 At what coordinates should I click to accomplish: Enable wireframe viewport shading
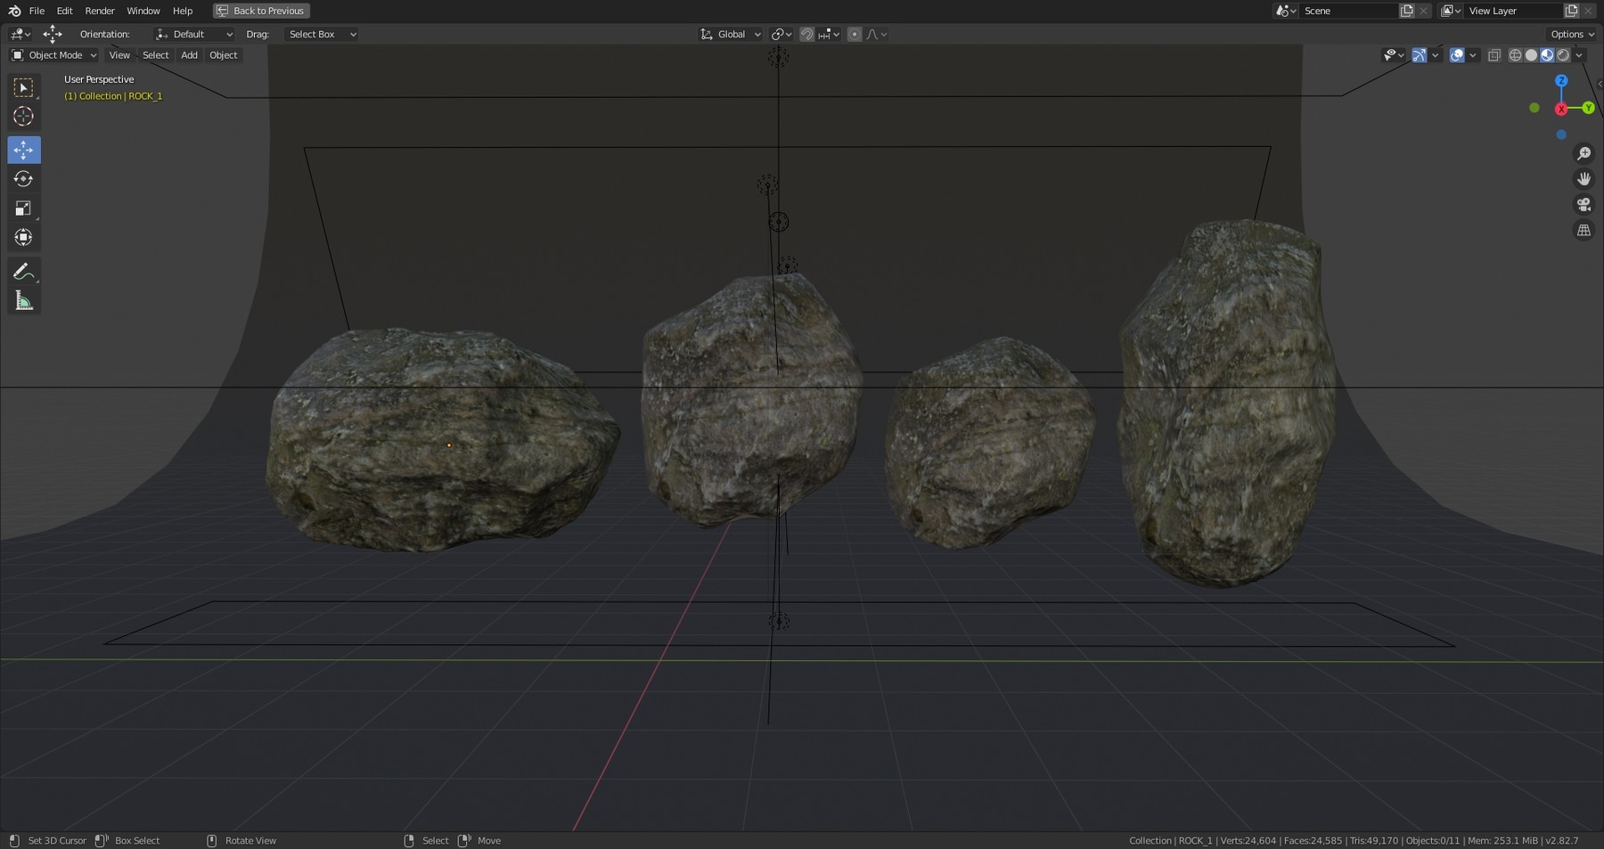1515,54
